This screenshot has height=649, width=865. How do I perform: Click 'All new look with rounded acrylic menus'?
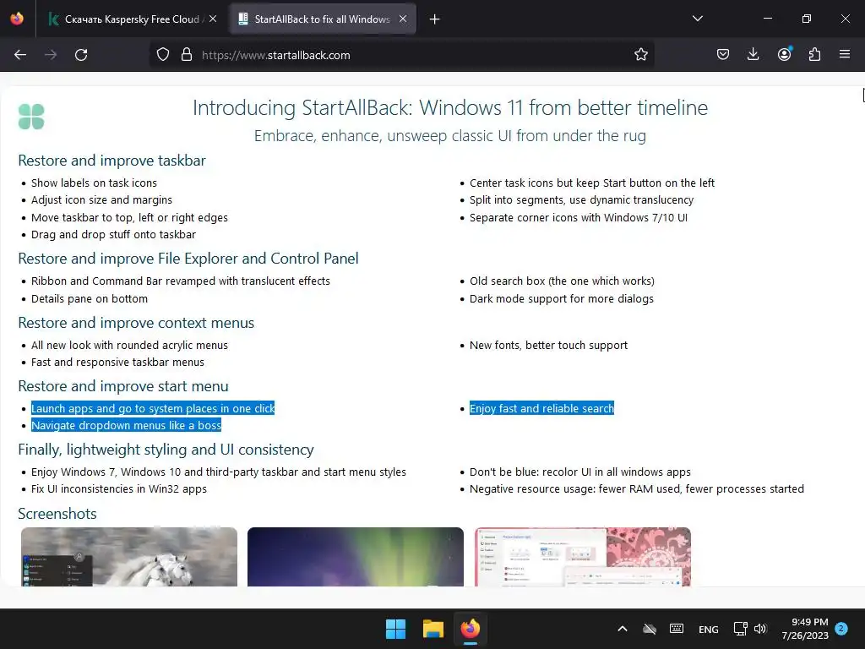[129, 345]
